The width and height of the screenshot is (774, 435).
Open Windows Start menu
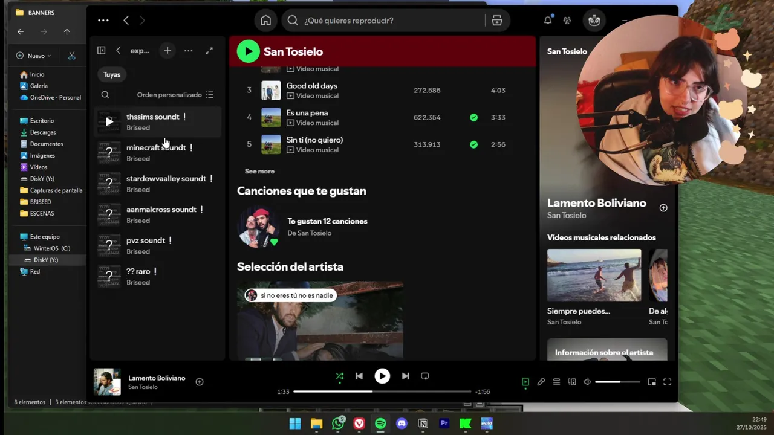pyautogui.click(x=295, y=424)
